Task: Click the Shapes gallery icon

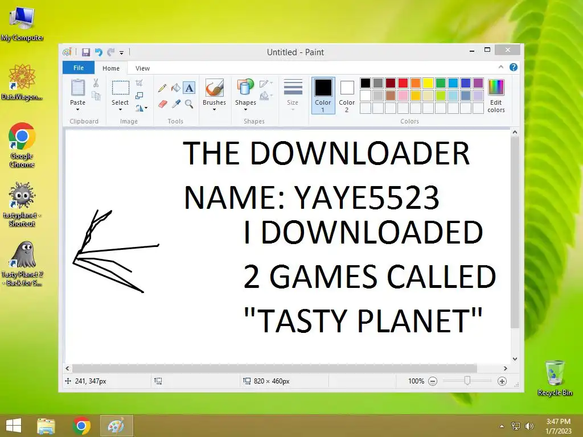Action: (x=245, y=88)
